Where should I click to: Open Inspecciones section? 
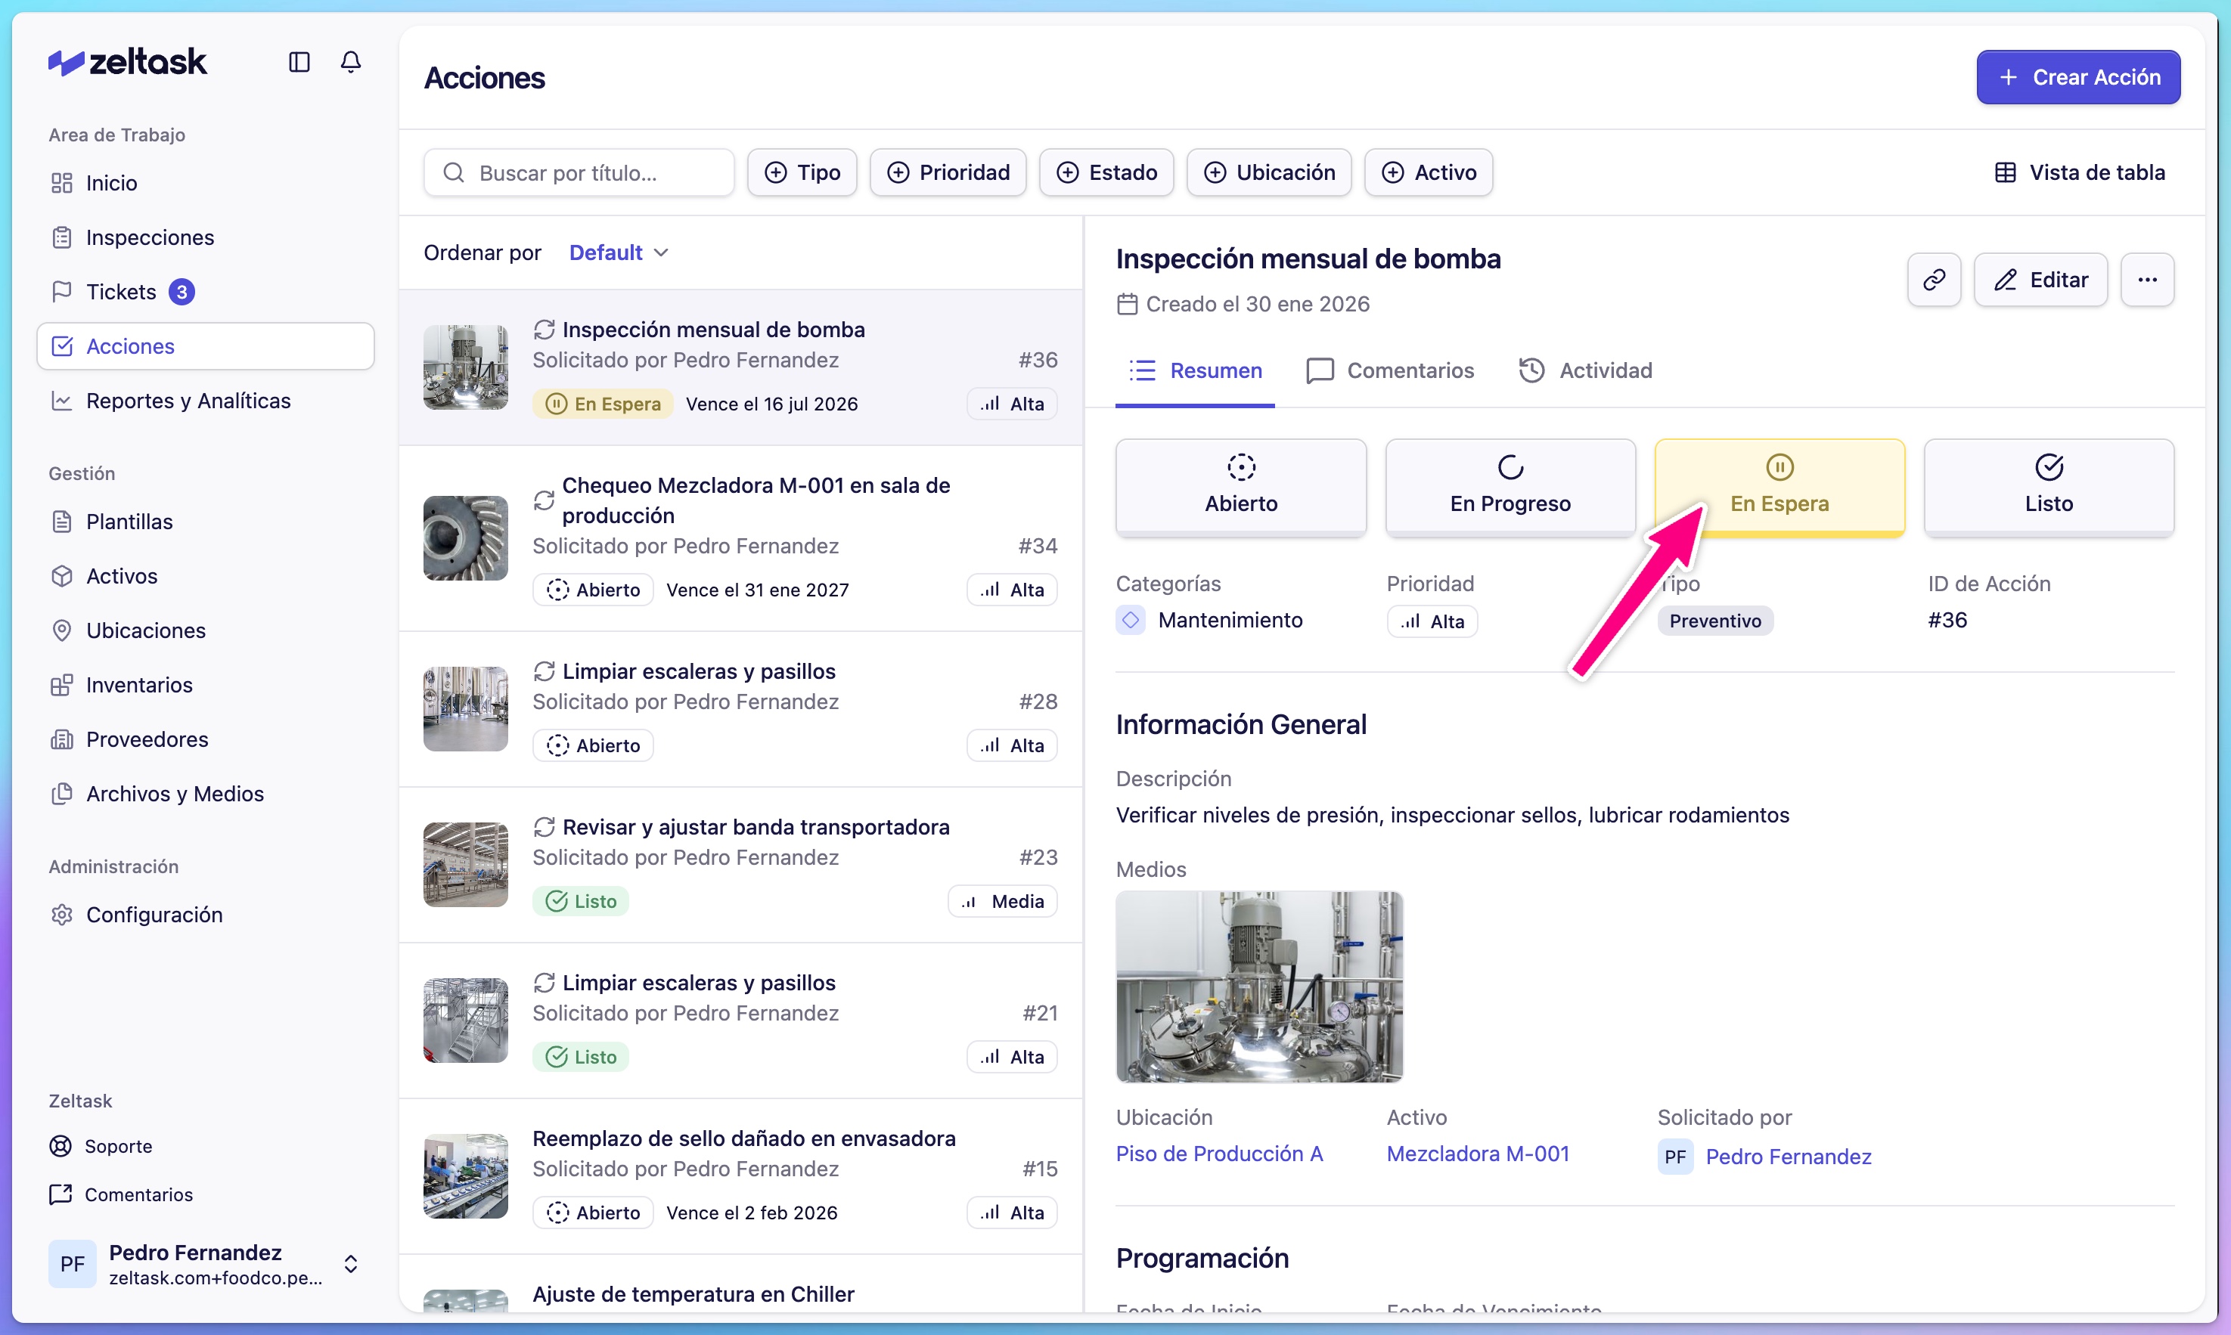click(x=205, y=237)
